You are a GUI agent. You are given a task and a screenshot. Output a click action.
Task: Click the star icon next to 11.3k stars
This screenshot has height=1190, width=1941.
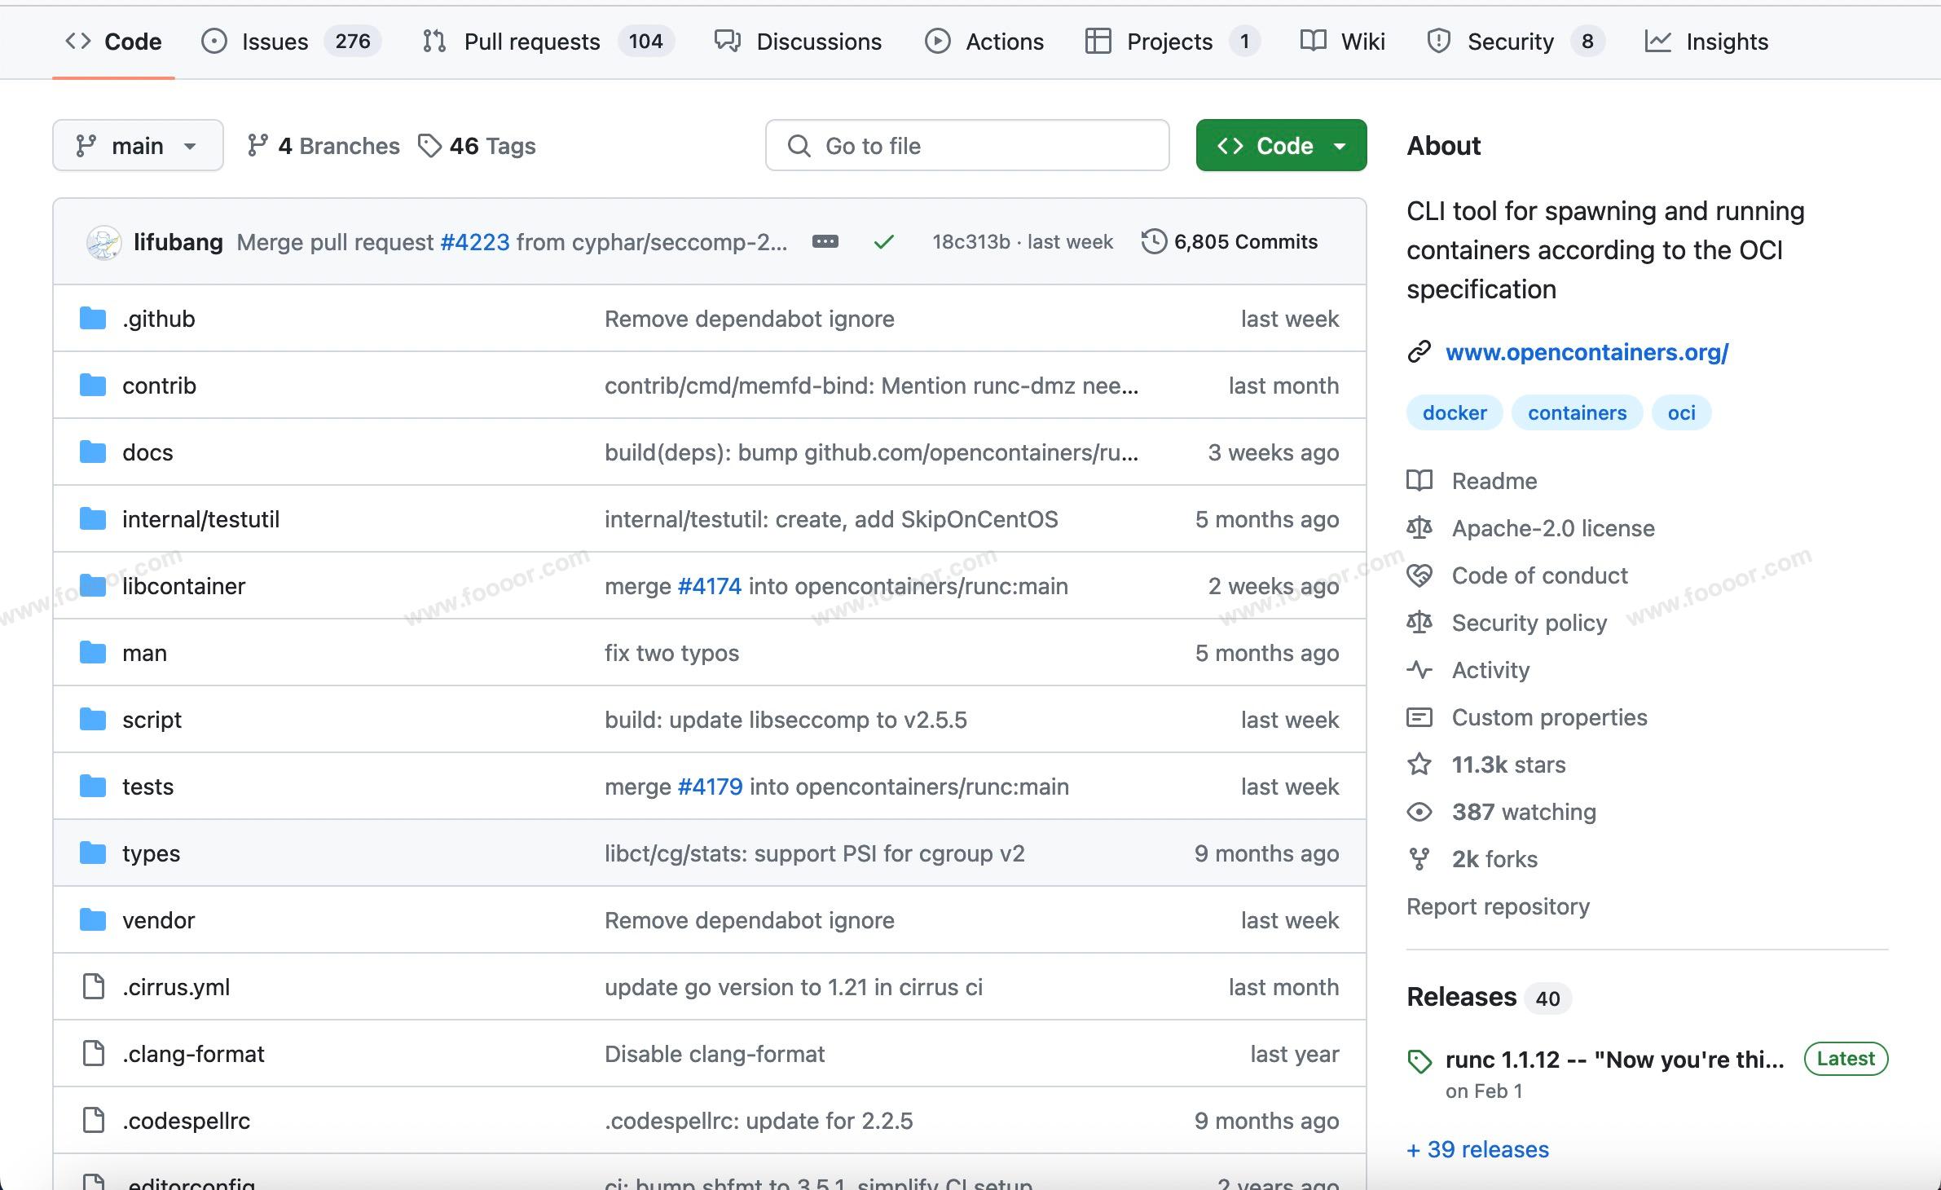tap(1419, 765)
